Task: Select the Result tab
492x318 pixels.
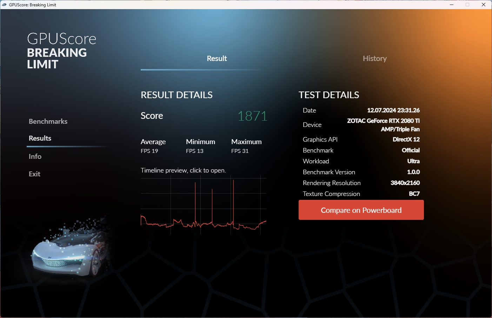Action: (x=217, y=58)
